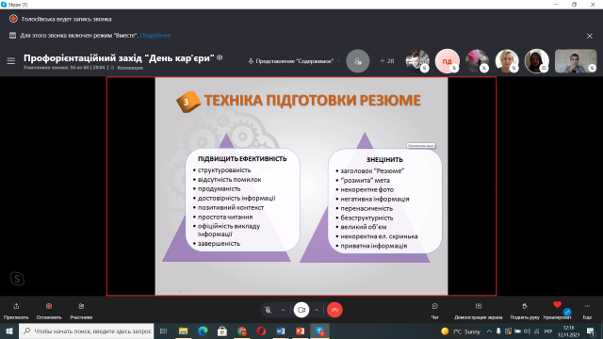Stop recording with Остановить button
Image resolution: width=603 pixels, height=339 pixels.
click(49, 311)
